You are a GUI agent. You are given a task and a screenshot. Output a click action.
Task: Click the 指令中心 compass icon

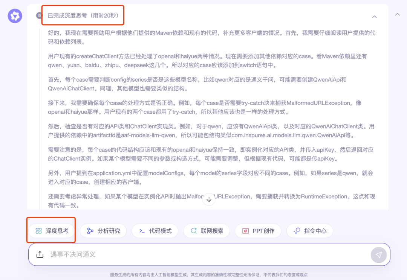click(x=296, y=231)
